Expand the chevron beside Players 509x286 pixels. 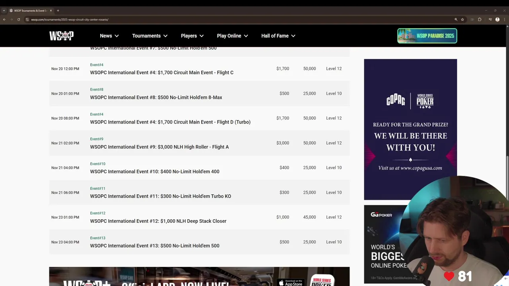[202, 36]
